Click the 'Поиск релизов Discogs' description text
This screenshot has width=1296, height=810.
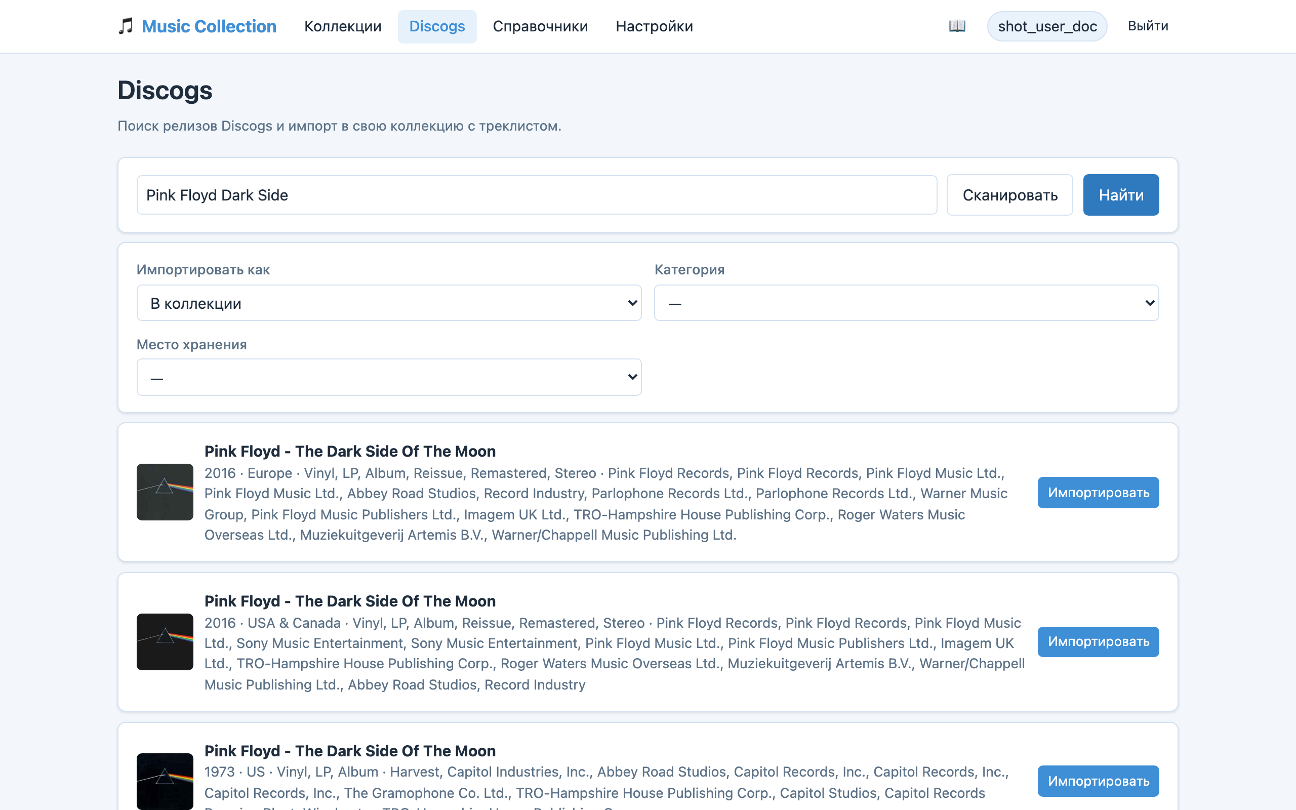340,126
